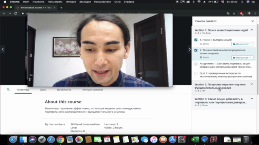259x145 pixels.
Task: Open Spotlight search in menu bar
Action: (x=242, y=2)
